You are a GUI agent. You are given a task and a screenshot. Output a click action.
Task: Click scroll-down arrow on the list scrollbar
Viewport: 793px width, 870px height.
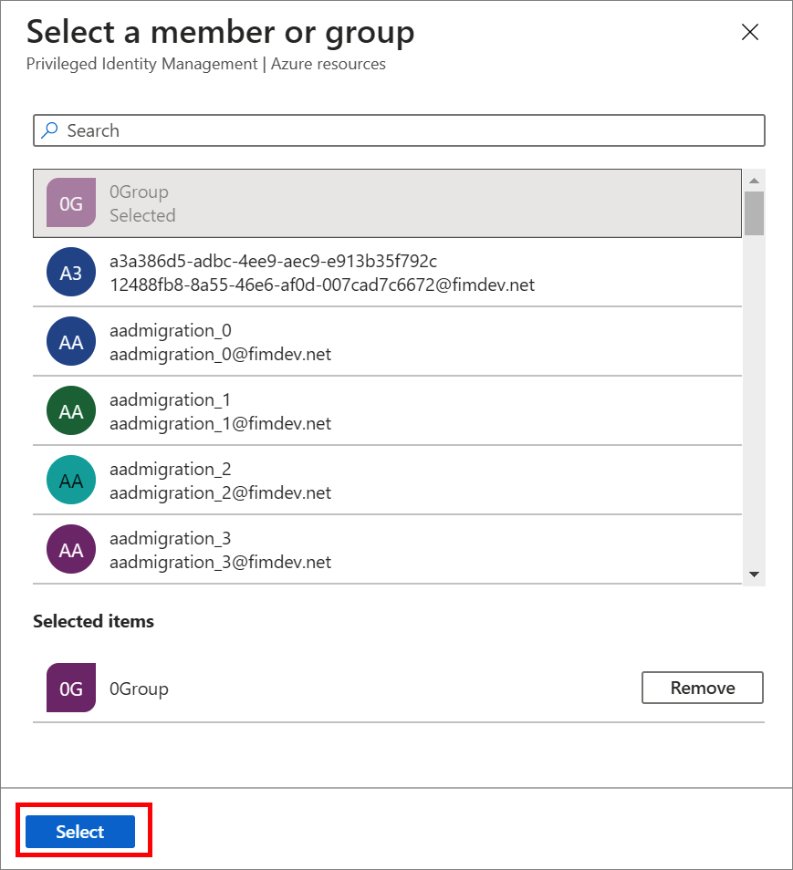point(756,575)
